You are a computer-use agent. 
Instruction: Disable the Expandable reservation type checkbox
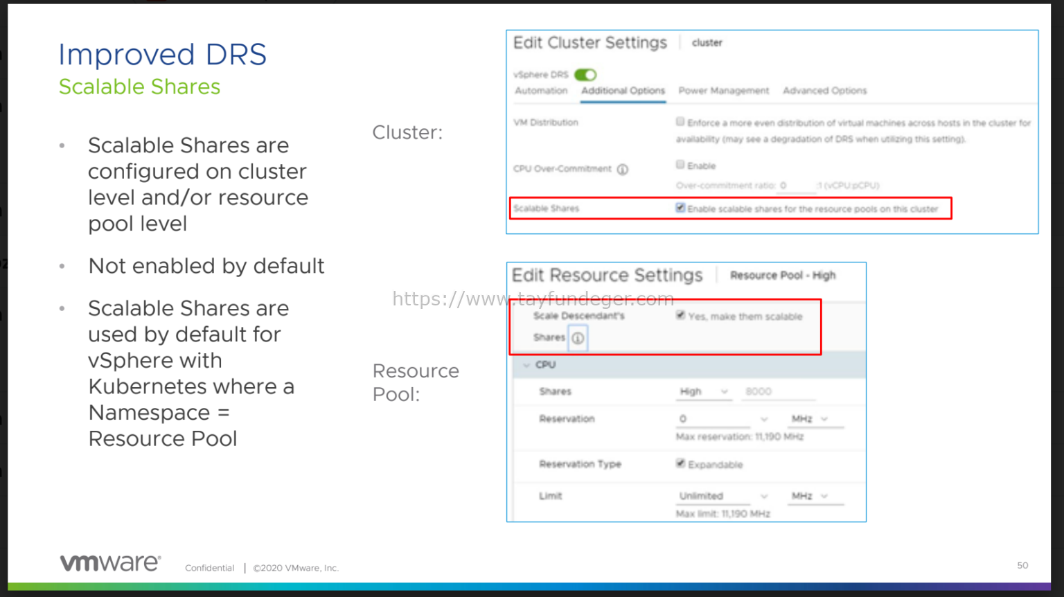(681, 463)
